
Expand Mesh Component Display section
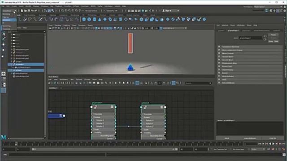coord(250,50)
